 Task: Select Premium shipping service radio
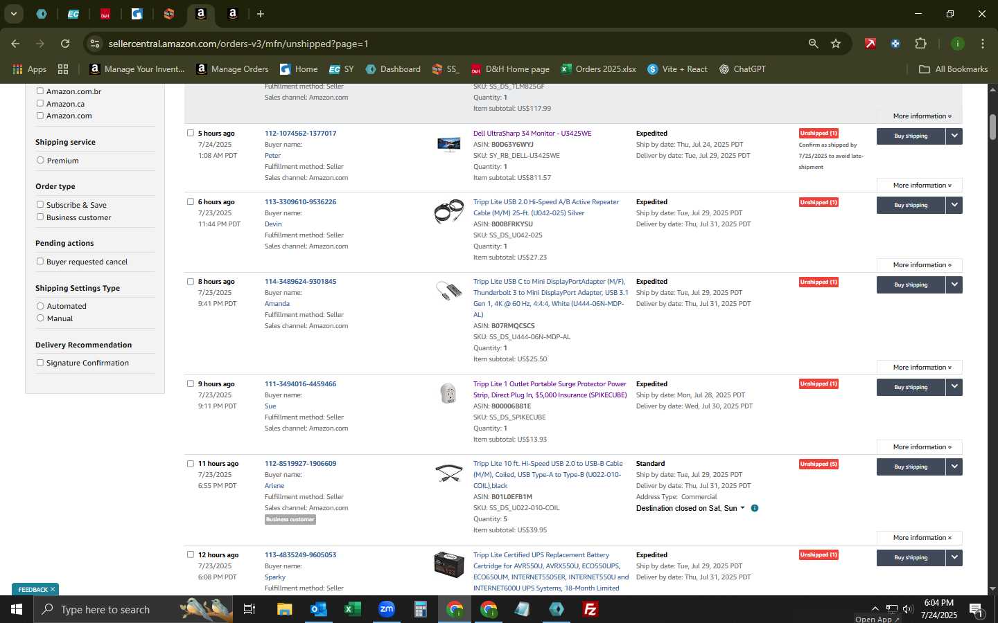point(40,160)
